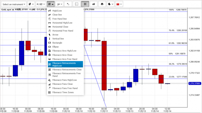Viewport: 202px width, 113px height.
Task: Collapse the drawing tools menu button
Action: 51,4
